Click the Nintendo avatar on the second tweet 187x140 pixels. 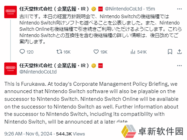[x=11, y=69]
